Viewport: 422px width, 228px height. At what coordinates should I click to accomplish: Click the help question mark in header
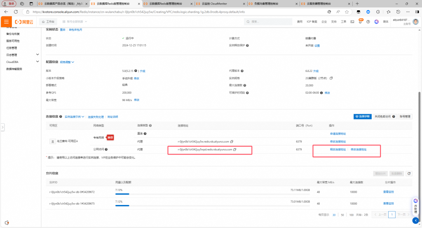[368, 21]
